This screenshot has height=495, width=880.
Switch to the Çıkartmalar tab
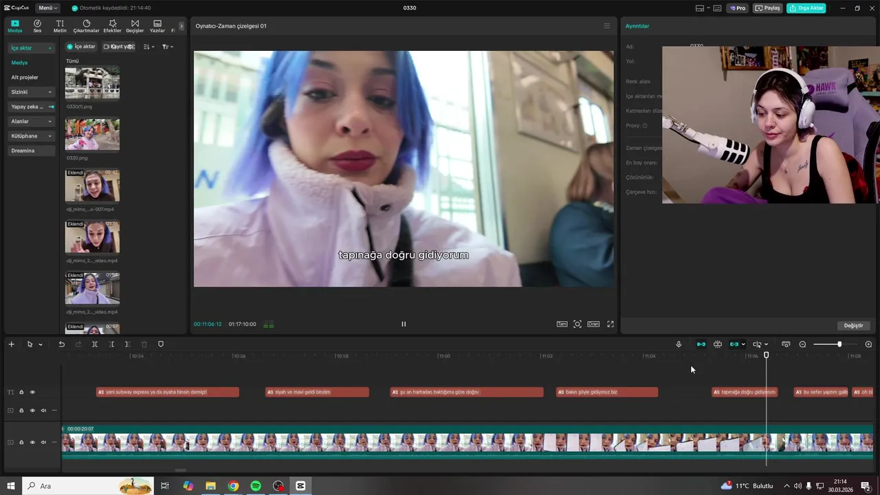click(x=86, y=26)
